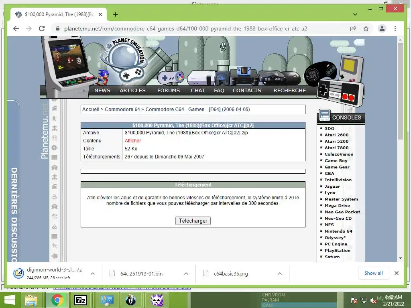This screenshot has height=308, width=411.
Task: Open a new browser tab
Action: pos(115,14)
